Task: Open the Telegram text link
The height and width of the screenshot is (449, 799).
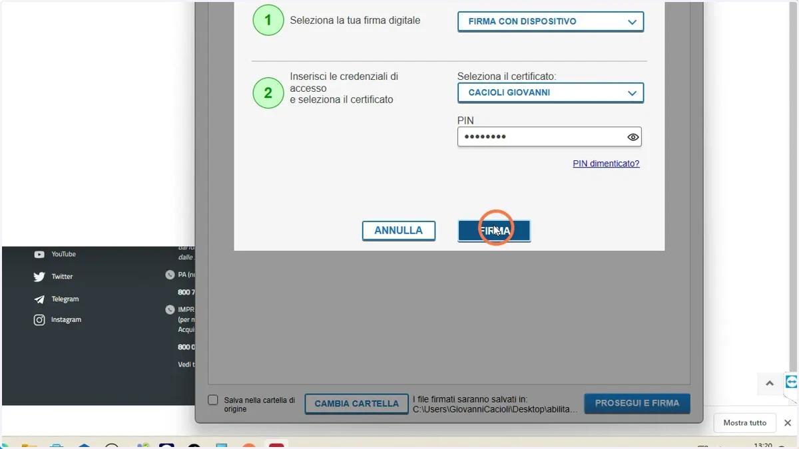Action: point(65,299)
